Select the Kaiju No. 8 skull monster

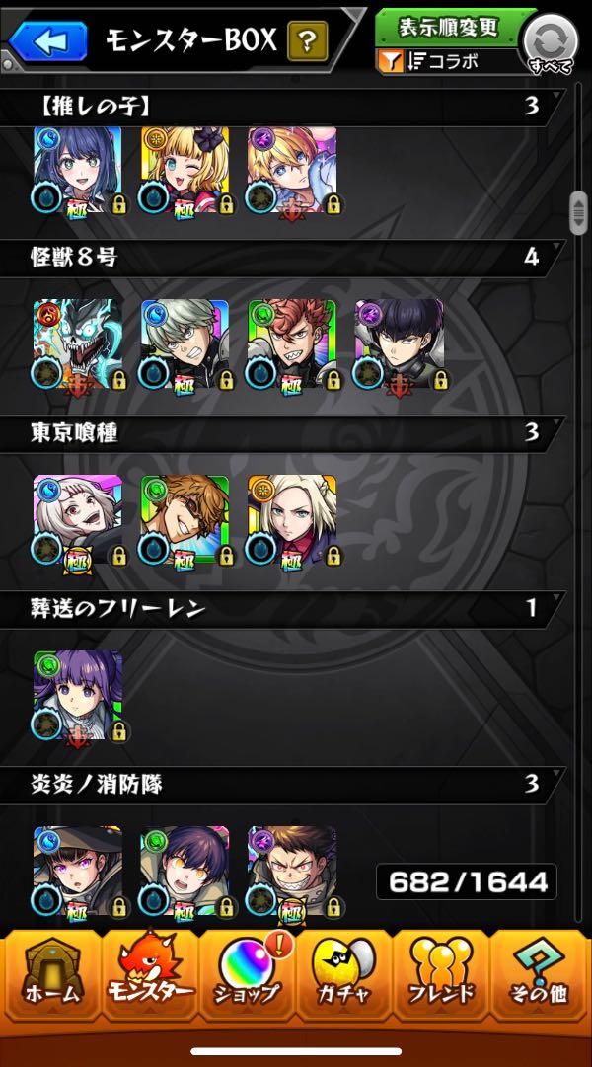tap(78, 344)
